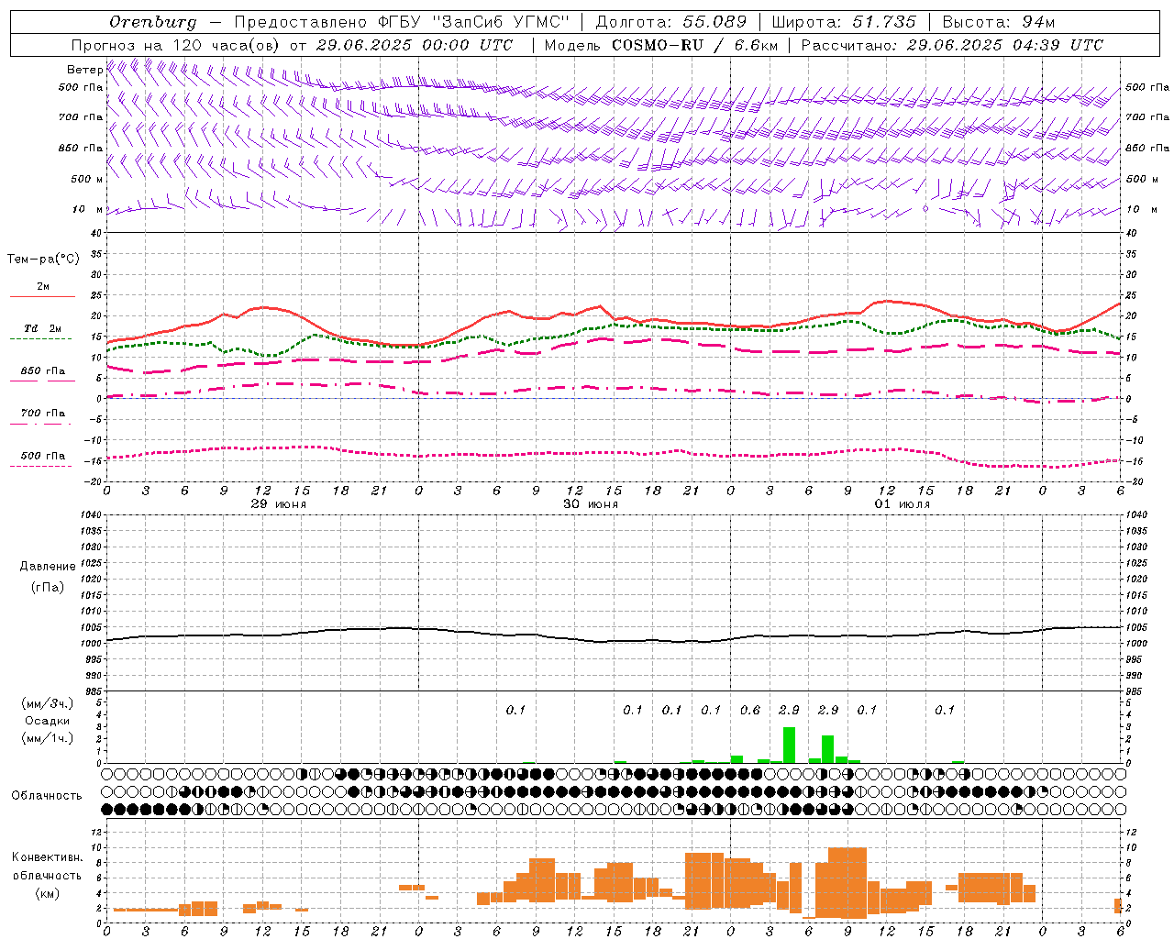Viewport: 1174px width, 939px height.
Task: Click the Широта: 51.735 value
Action: point(844,22)
